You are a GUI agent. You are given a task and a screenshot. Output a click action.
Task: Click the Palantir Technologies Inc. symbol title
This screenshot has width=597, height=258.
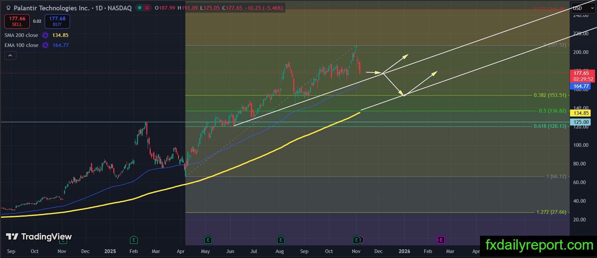coord(52,8)
